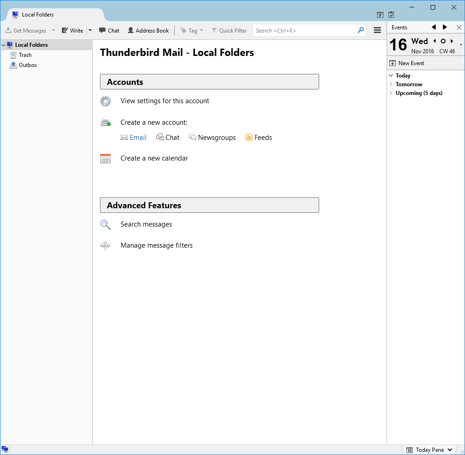Click Write to compose a message
The image size is (465, 455).
tap(72, 31)
